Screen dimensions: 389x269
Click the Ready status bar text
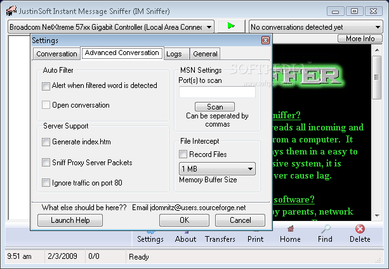139,257
